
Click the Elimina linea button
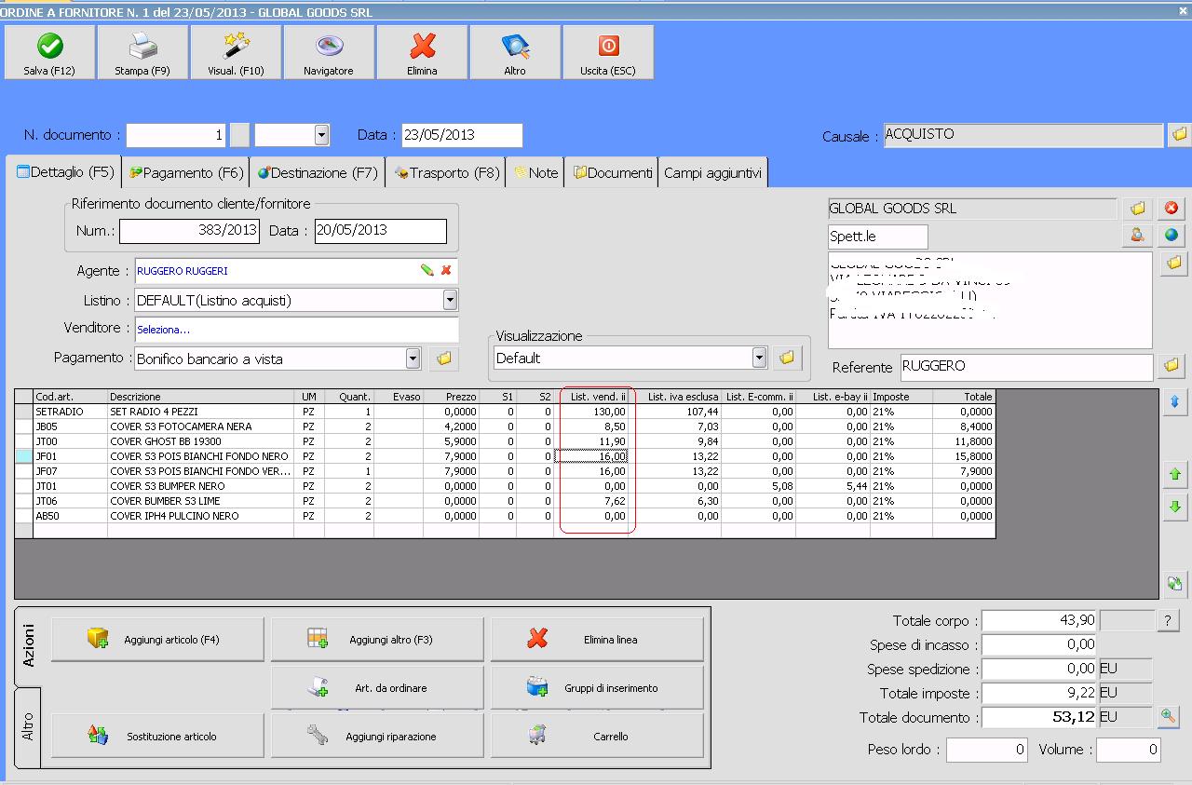tap(597, 640)
